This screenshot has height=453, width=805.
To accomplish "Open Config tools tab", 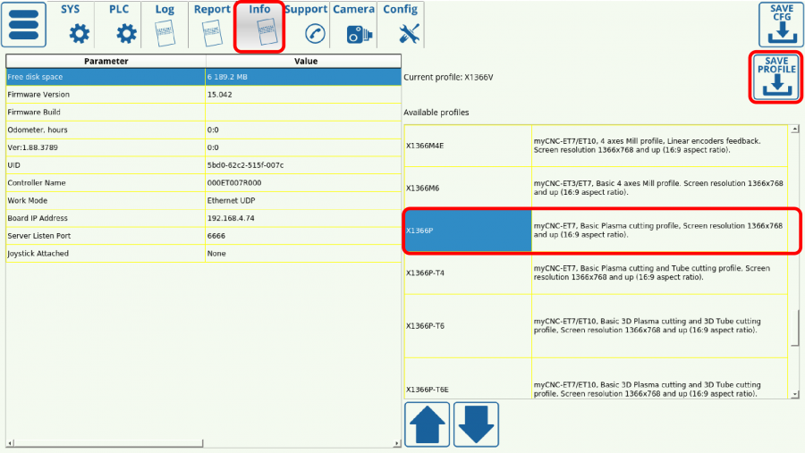I will 401,25.
